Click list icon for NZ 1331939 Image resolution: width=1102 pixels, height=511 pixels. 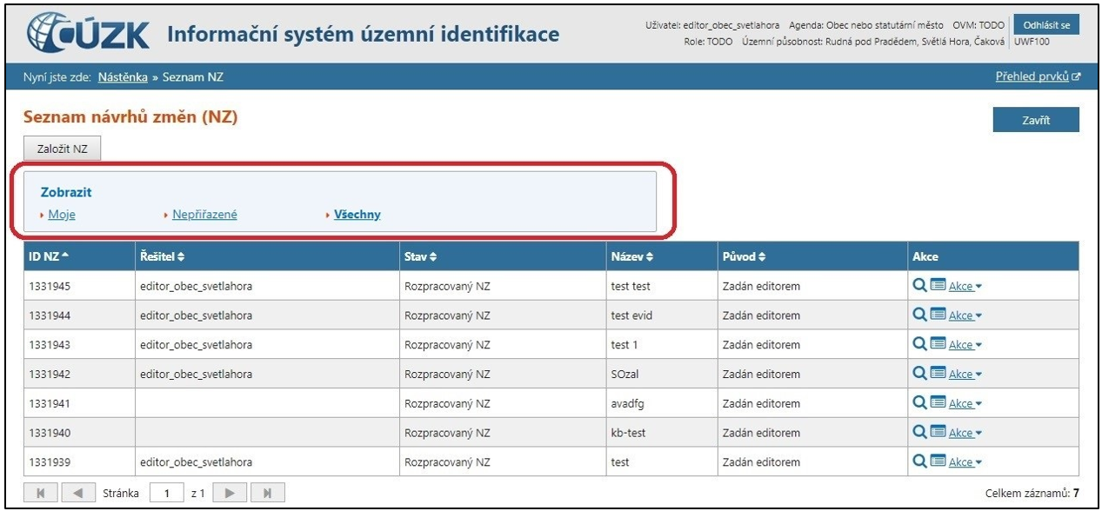tap(938, 462)
